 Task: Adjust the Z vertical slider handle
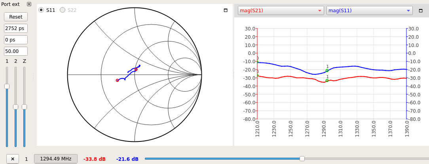[25, 107]
